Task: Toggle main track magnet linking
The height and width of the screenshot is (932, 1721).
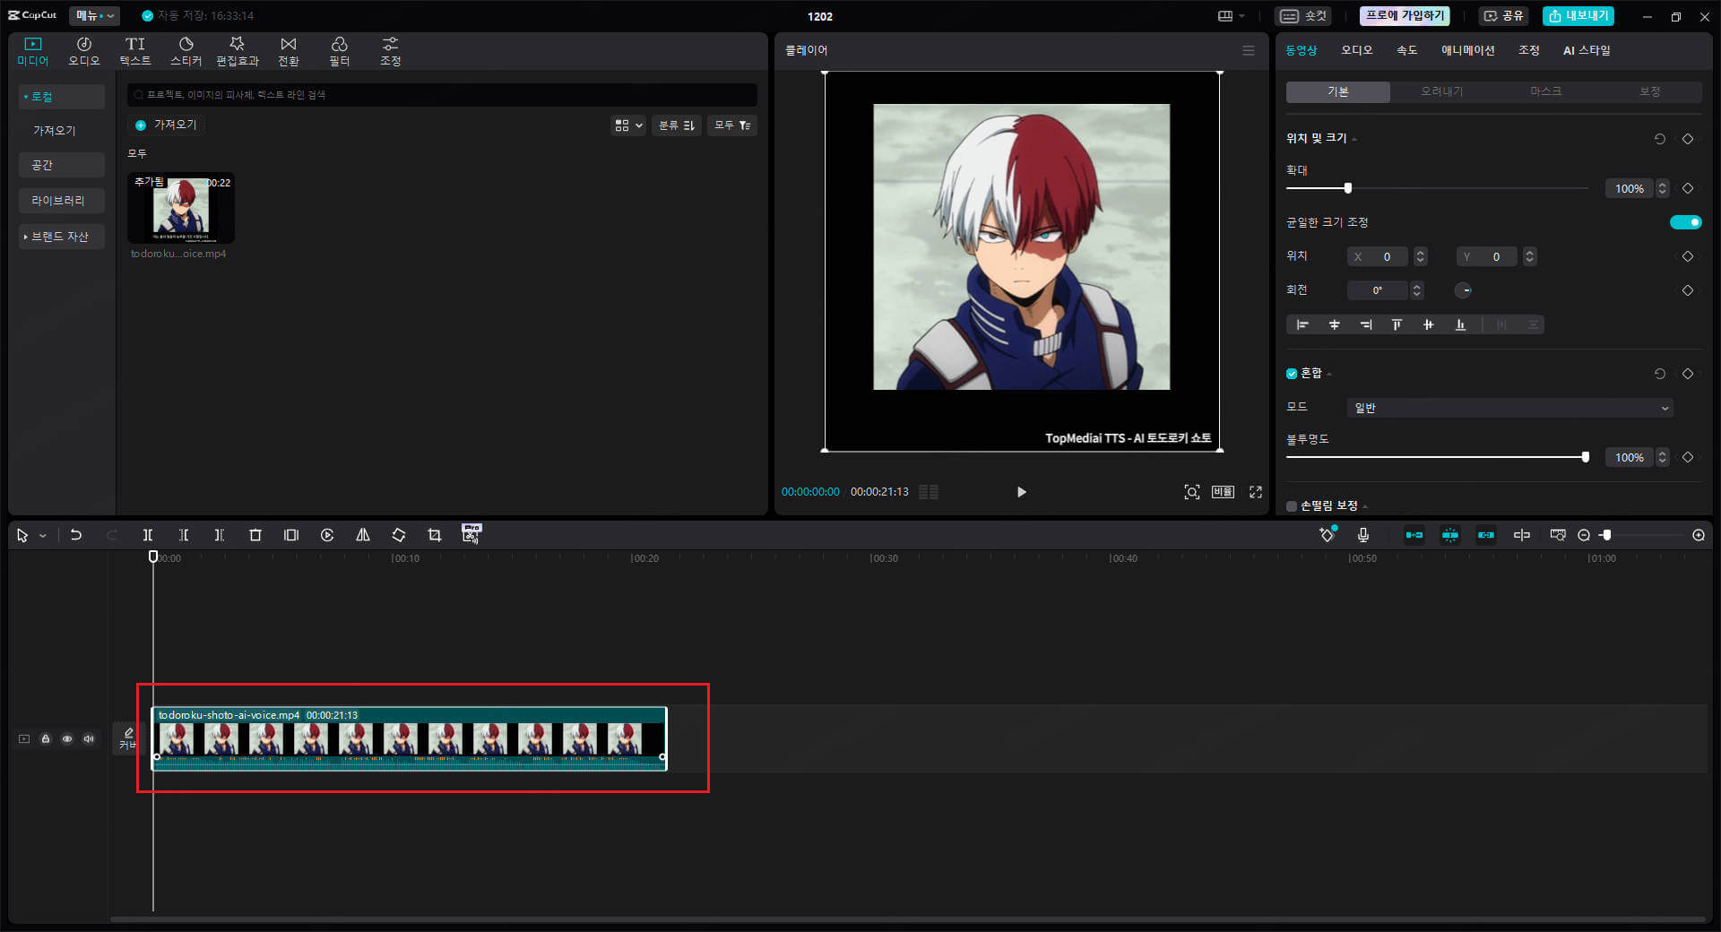Action: (1414, 535)
